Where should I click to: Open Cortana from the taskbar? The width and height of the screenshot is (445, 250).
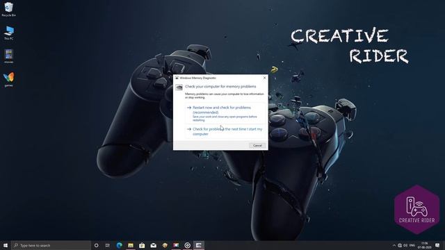coord(96,245)
